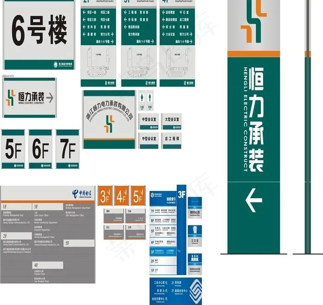
Task: Click the printer icon on the 文印室 plaque
Action: tap(195, 230)
